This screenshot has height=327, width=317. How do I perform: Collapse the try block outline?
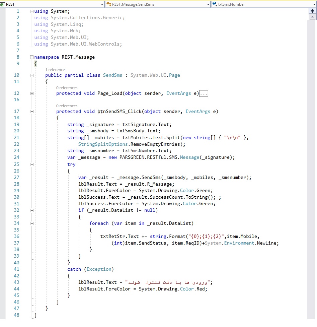click(x=32, y=165)
